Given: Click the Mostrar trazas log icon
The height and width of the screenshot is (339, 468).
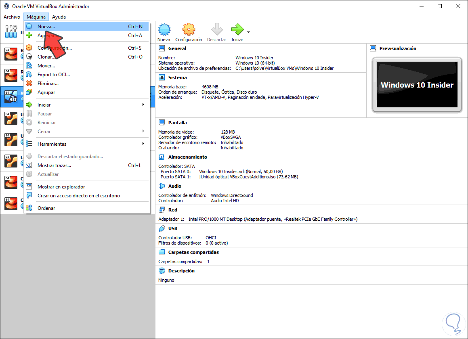Looking at the screenshot, I should click(x=29, y=165).
